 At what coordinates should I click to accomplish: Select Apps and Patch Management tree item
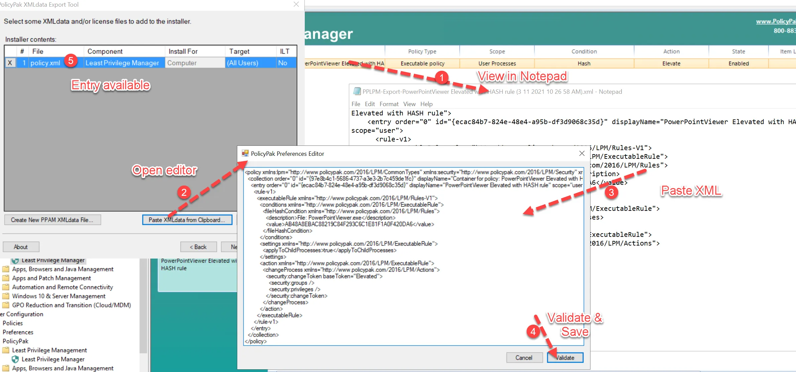pos(51,278)
